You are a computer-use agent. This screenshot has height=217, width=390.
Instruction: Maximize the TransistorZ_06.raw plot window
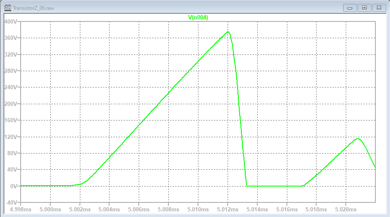(x=364, y=8)
